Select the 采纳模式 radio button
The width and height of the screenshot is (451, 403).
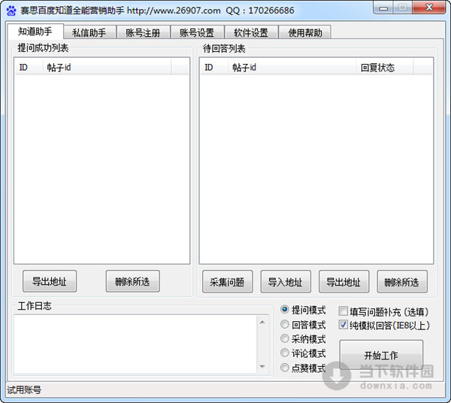click(303, 339)
